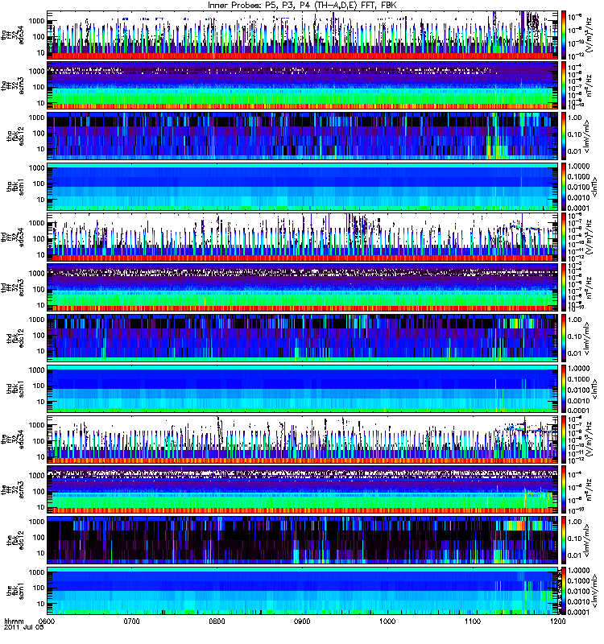The width and height of the screenshot is (604, 644).
Task: Click the 'the fff 32 scm3' y-axis label
Action: pos(13,489)
